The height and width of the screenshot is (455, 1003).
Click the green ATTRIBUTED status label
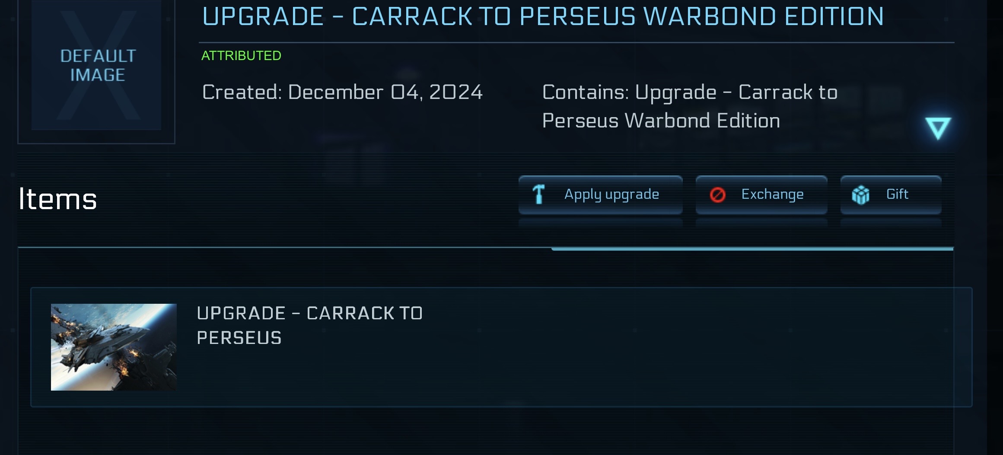click(241, 56)
